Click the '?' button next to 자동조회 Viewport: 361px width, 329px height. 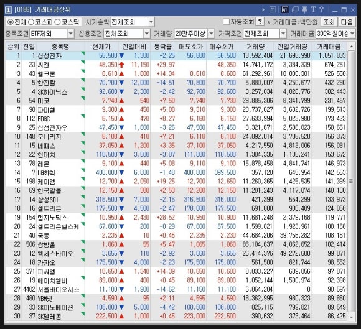point(260,22)
